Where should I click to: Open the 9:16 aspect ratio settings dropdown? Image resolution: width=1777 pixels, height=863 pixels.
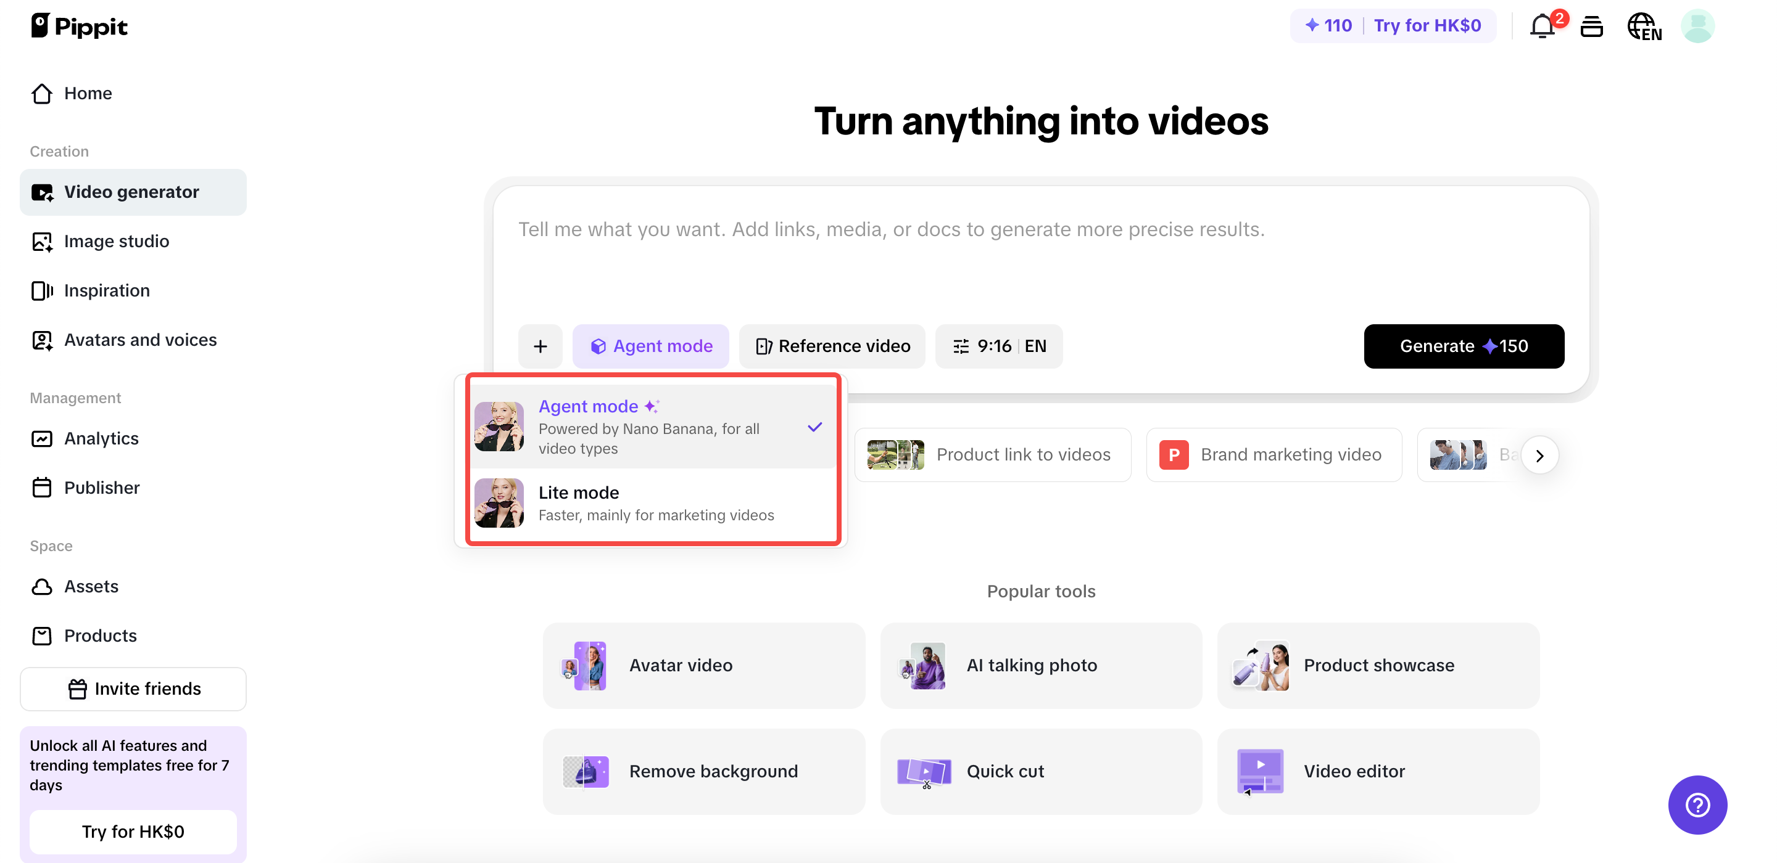998,346
